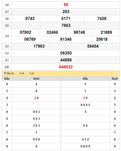Click G4 number 07802
121x151 pixels.
coord(26,32)
